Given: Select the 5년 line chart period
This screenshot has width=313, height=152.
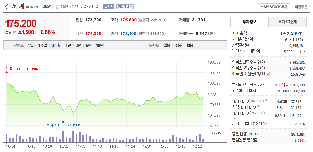Looking at the screenshot, I should coord(89,45).
